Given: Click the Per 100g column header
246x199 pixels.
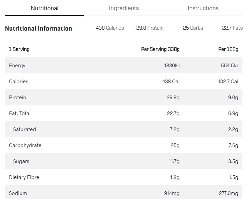Looking at the screenshot, I should coord(228,49).
